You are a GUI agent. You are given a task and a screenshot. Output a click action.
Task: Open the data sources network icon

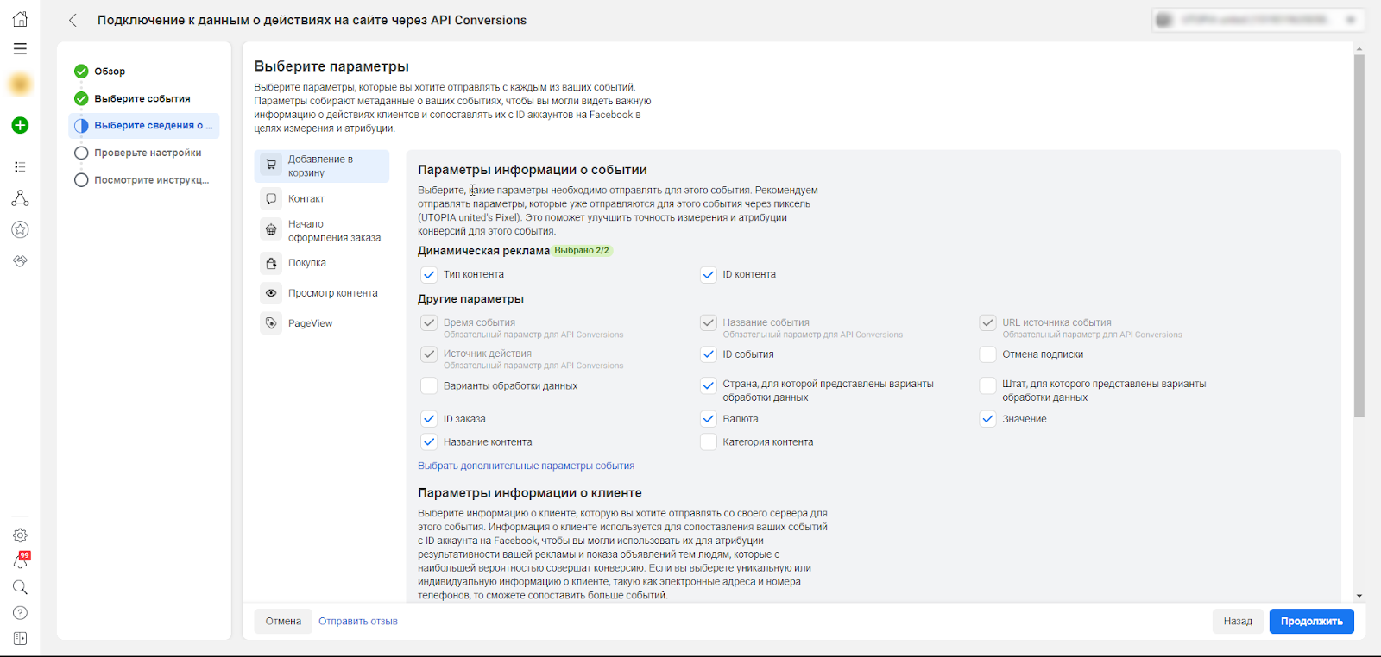pos(20,198)
